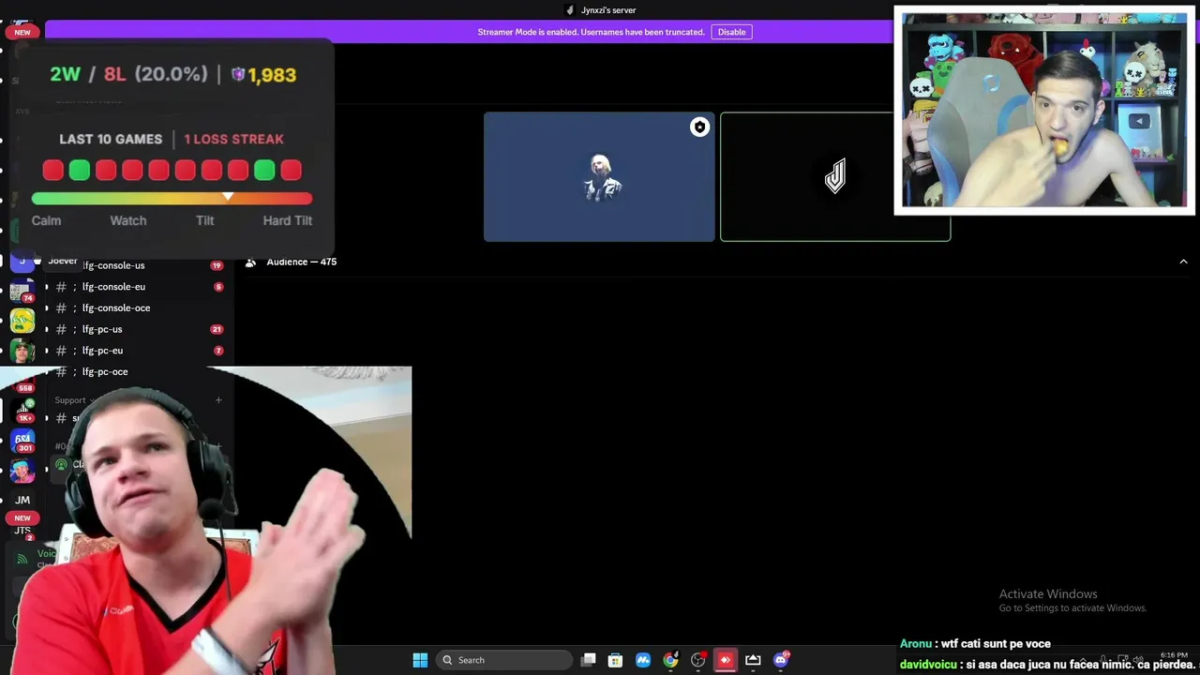Open the yellow sunglasses face server icon
1200x675 pixels.
click(x=22, y=321)
